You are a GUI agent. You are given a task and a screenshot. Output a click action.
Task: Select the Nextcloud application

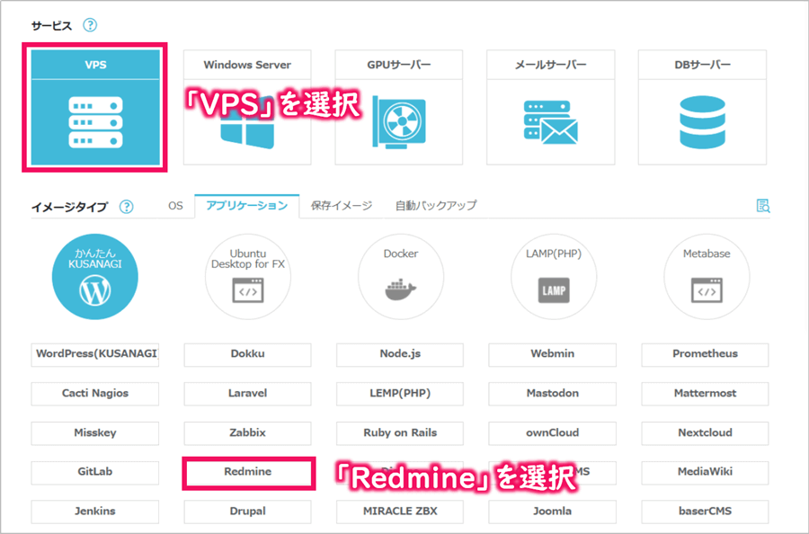point(705,433)
